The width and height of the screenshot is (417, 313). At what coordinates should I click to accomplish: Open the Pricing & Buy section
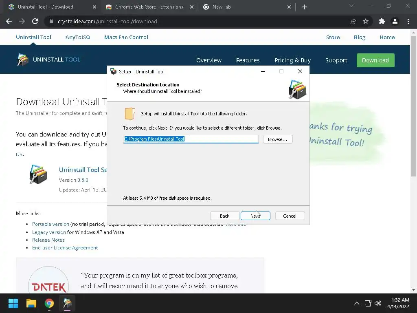pyautogui.click(x=292, y=60)
